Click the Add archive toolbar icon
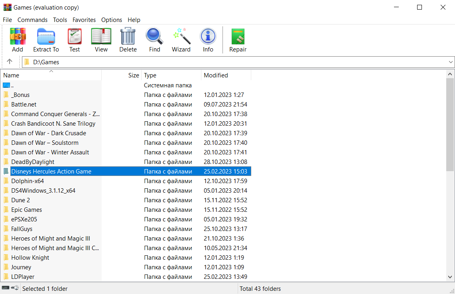 (x=18, y=37)
